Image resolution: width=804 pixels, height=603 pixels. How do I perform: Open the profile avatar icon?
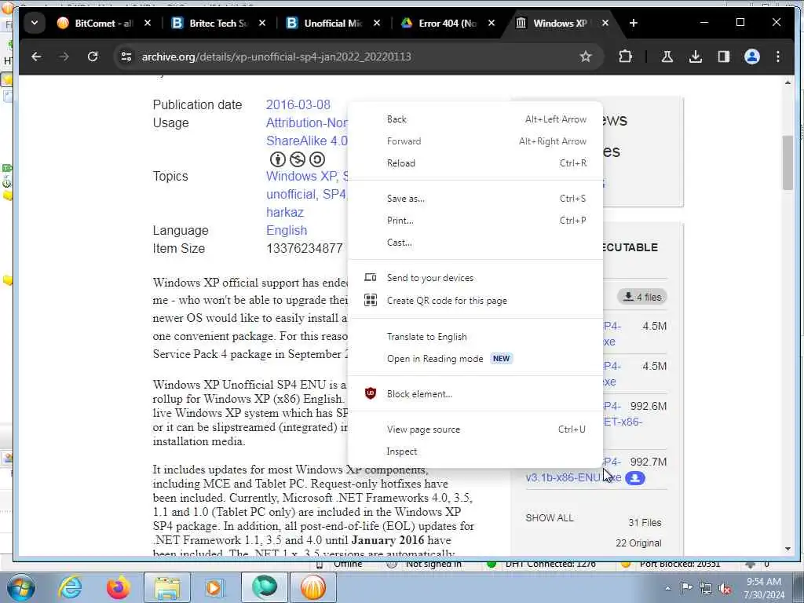(751, 57)
